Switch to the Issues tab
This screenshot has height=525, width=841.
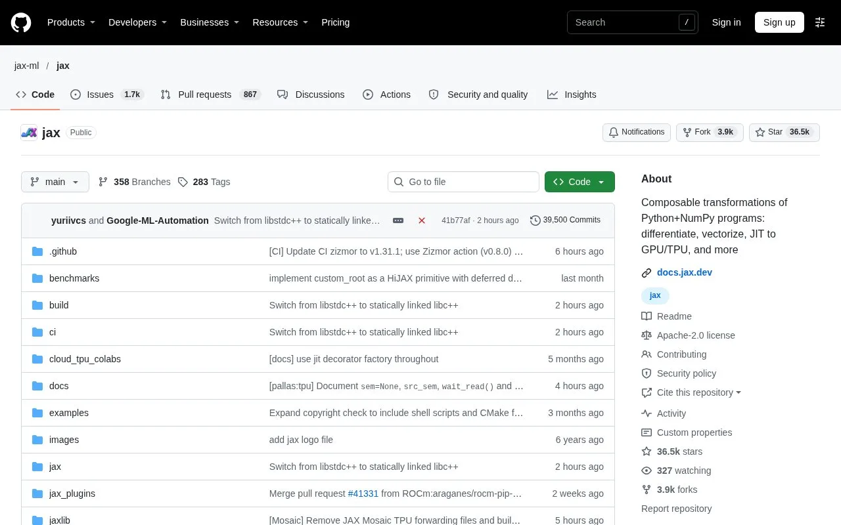[106, 94]
